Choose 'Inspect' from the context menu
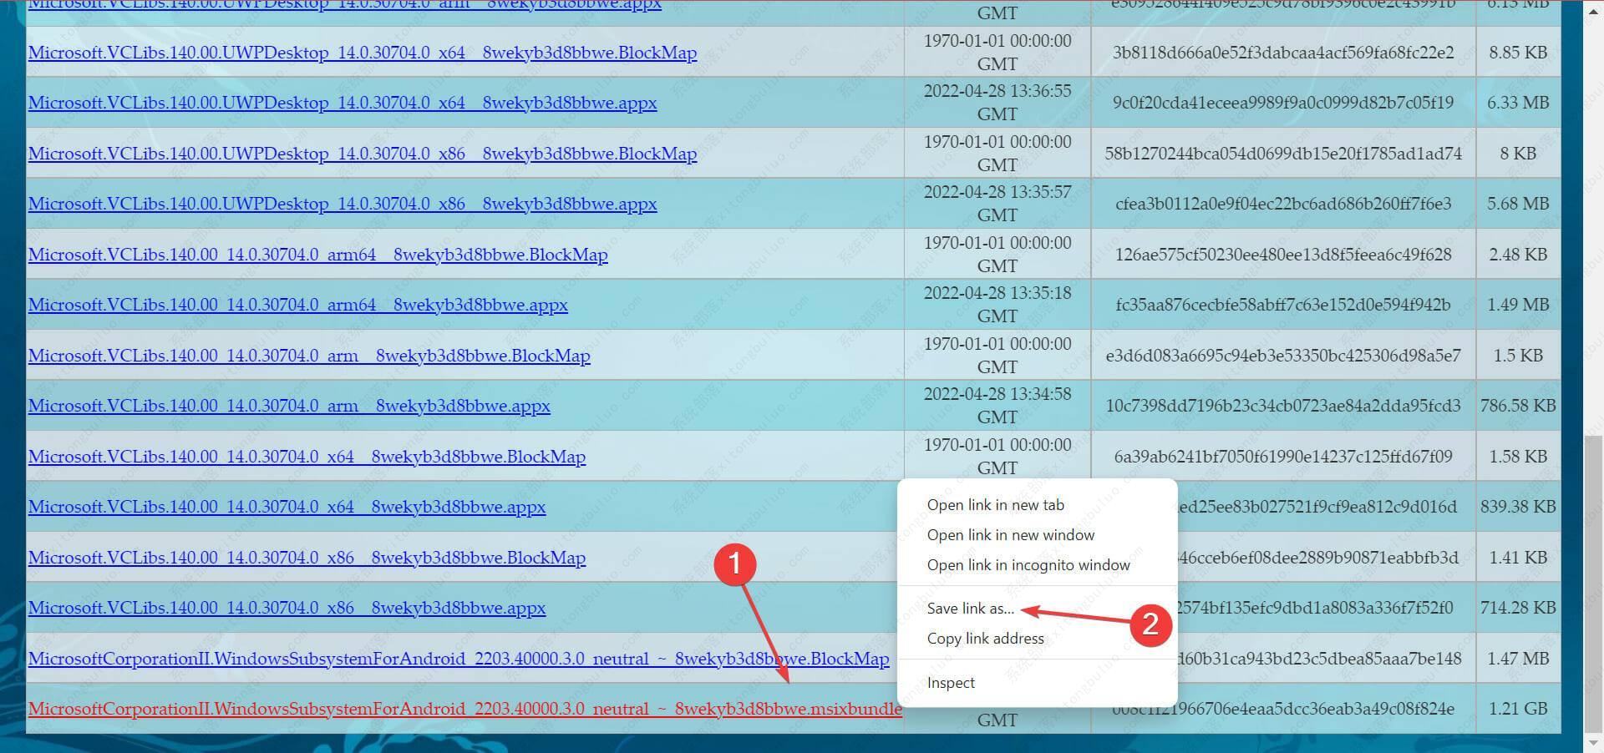This screenshot has width=1604, height=753. 951,683
